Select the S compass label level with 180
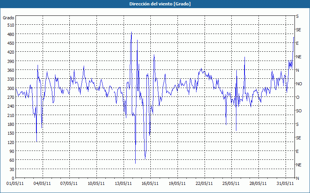Viewport: 310px width, 193px height. (x=297, y=124)
